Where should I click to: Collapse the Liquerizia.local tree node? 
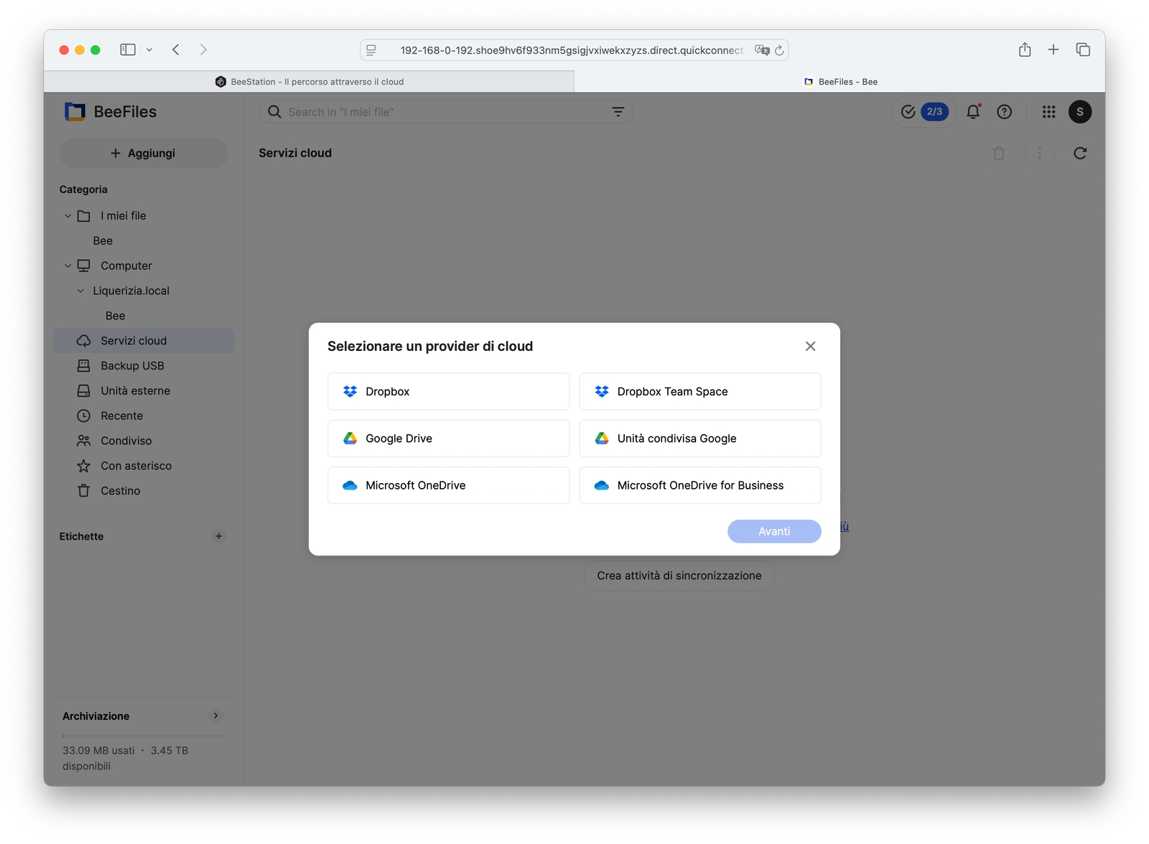point(80,291)
